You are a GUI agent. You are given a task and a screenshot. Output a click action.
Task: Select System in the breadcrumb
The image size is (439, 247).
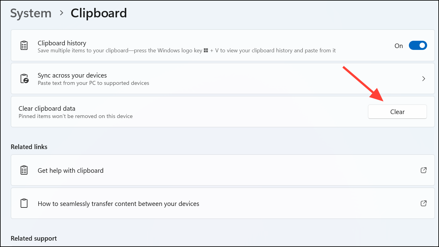click(x=30, y=13)
